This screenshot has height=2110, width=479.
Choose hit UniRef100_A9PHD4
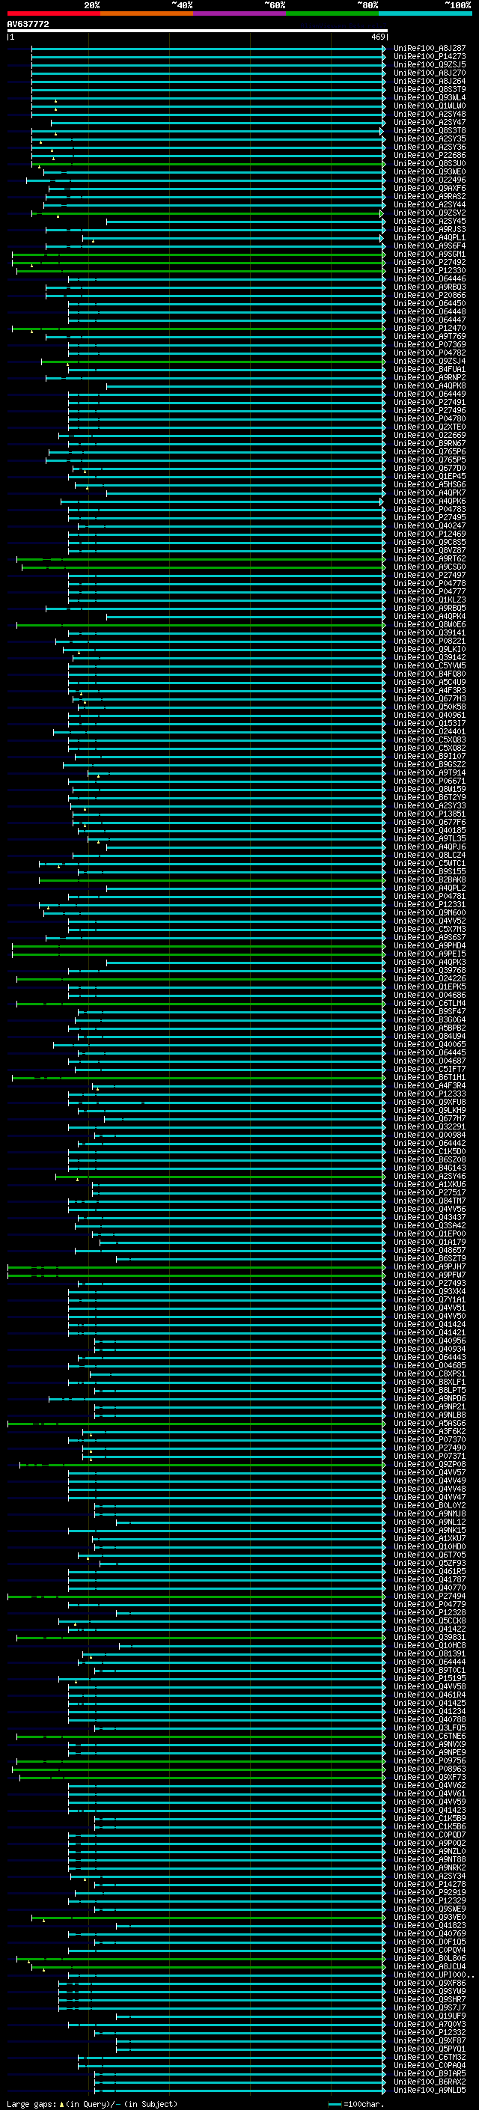pos(430,945)
